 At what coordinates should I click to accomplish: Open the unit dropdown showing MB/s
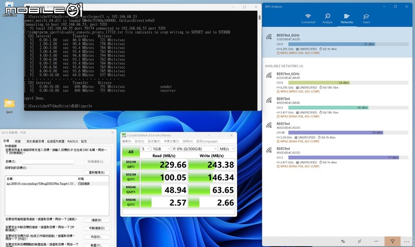pyautogui.click(x=227, y=149)
